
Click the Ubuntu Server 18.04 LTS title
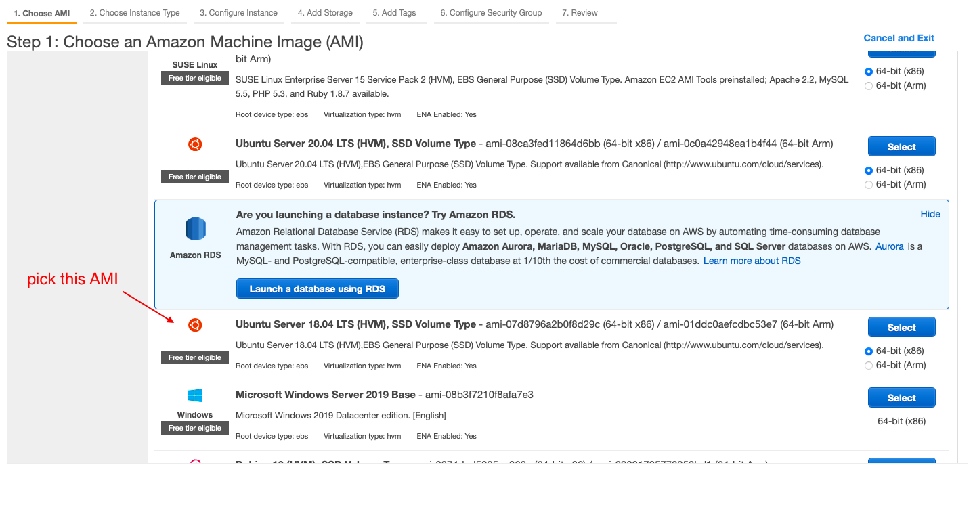coord(355,324)
